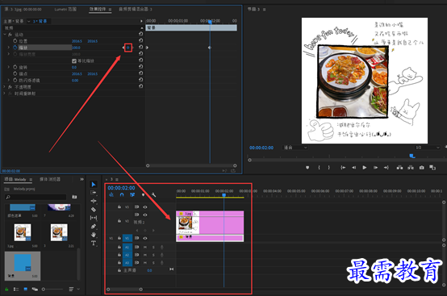Collapse the 运动 effect group
447x296 pixels.
point(5,35)
